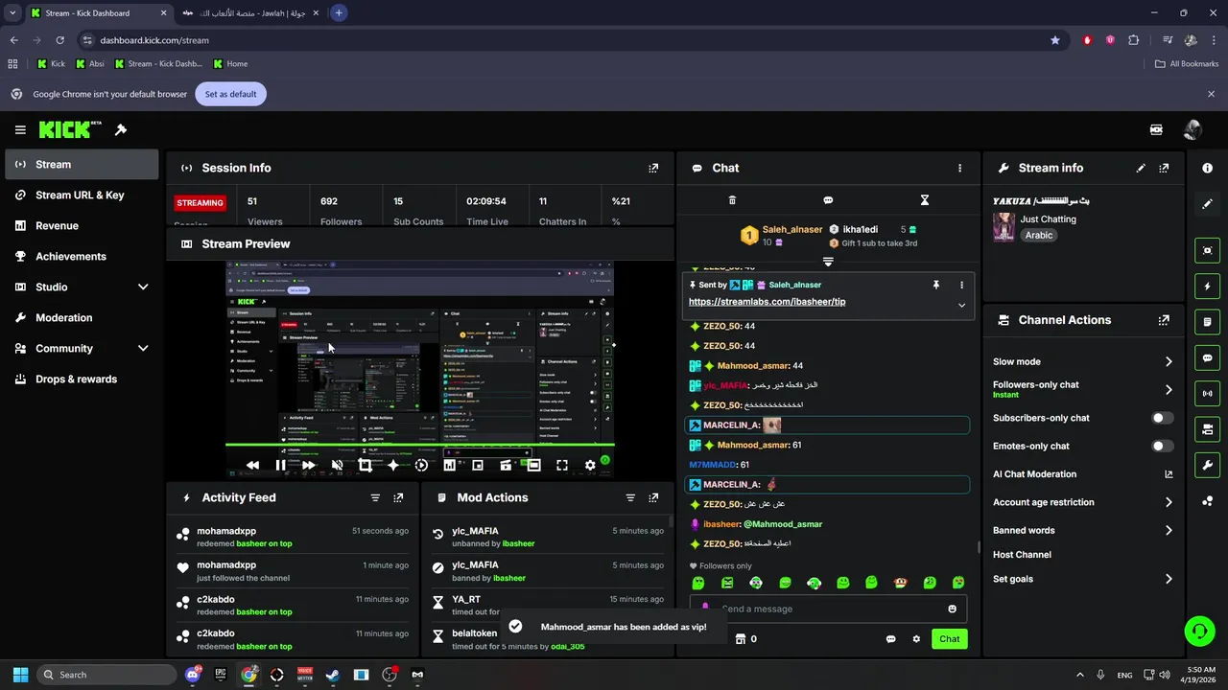Click the Just Chatting category thumbnail
Screen dimensions: 1228x690
click(1004, 227)
